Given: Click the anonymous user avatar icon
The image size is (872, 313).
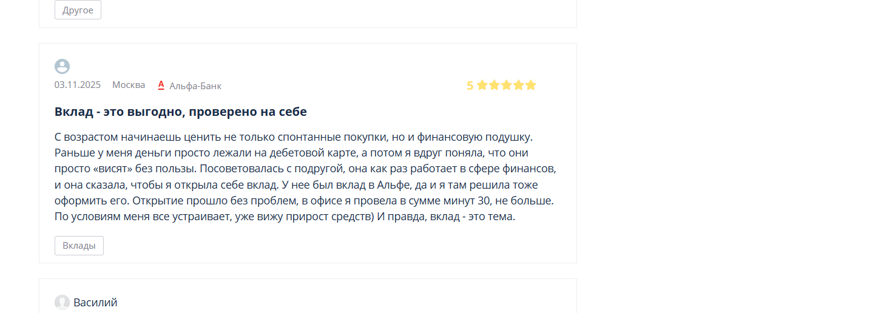Looking at the screenshot, I should coord(62,67).
